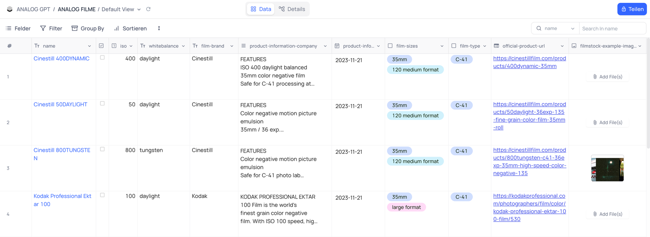Open the search scope dropdown labeled name

(x=555, y=28)
